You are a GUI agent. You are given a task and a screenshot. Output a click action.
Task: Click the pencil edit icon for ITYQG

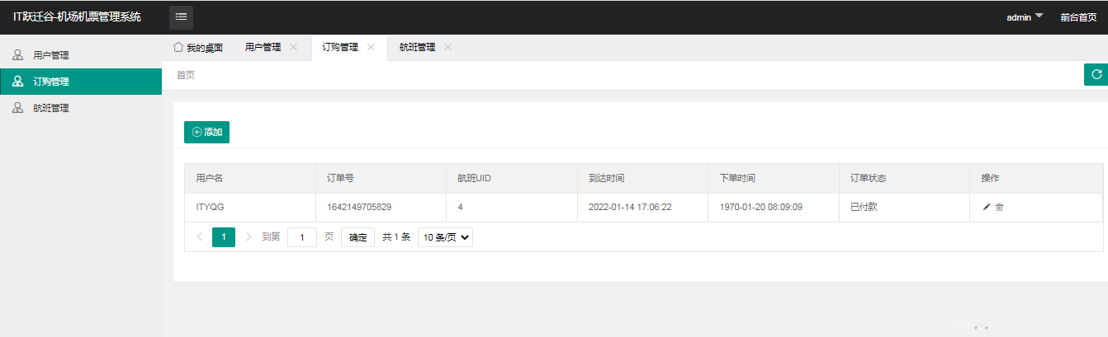point(987,207)
